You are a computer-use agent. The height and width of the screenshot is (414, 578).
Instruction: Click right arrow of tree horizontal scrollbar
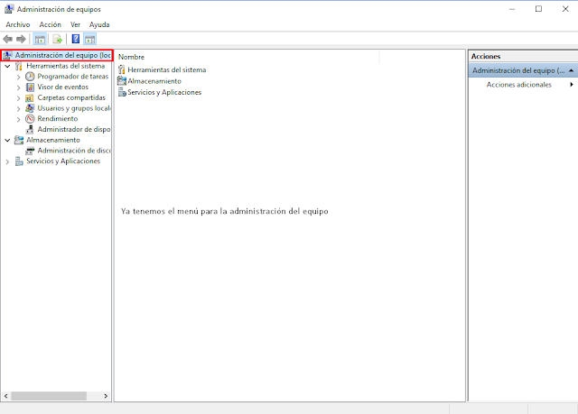[x=106, y=396]
